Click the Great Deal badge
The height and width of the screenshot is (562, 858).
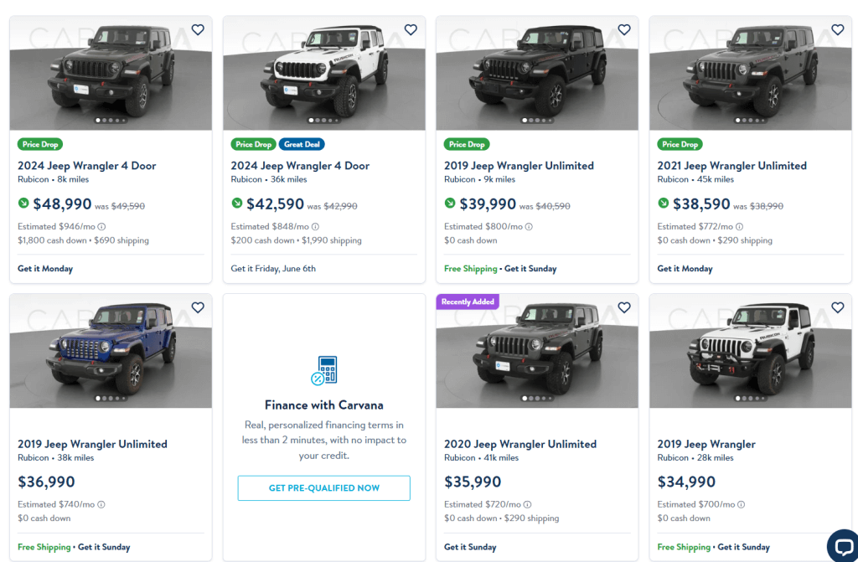(x=302, y=144)
